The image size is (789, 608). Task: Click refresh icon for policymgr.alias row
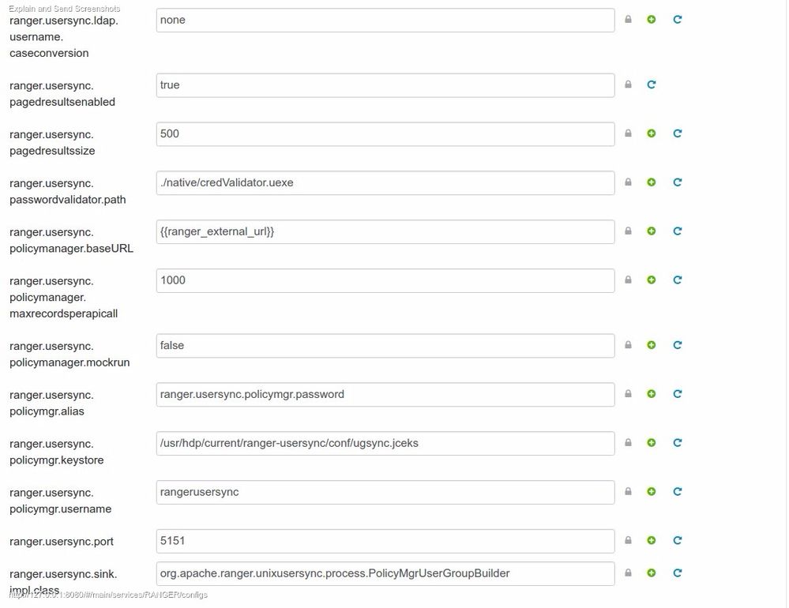678,394
